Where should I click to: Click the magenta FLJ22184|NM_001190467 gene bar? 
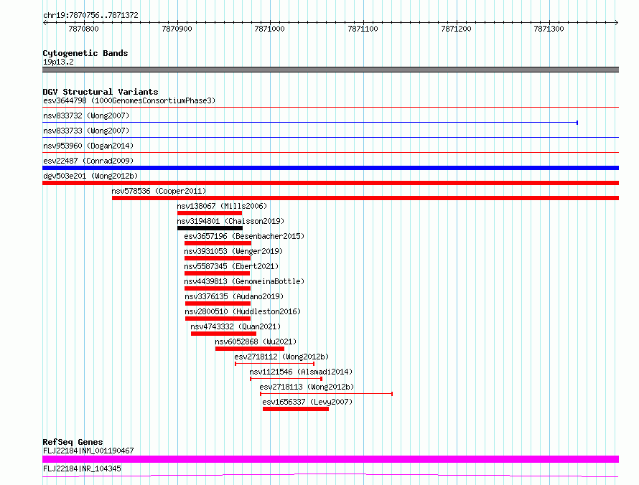(330, 459)
